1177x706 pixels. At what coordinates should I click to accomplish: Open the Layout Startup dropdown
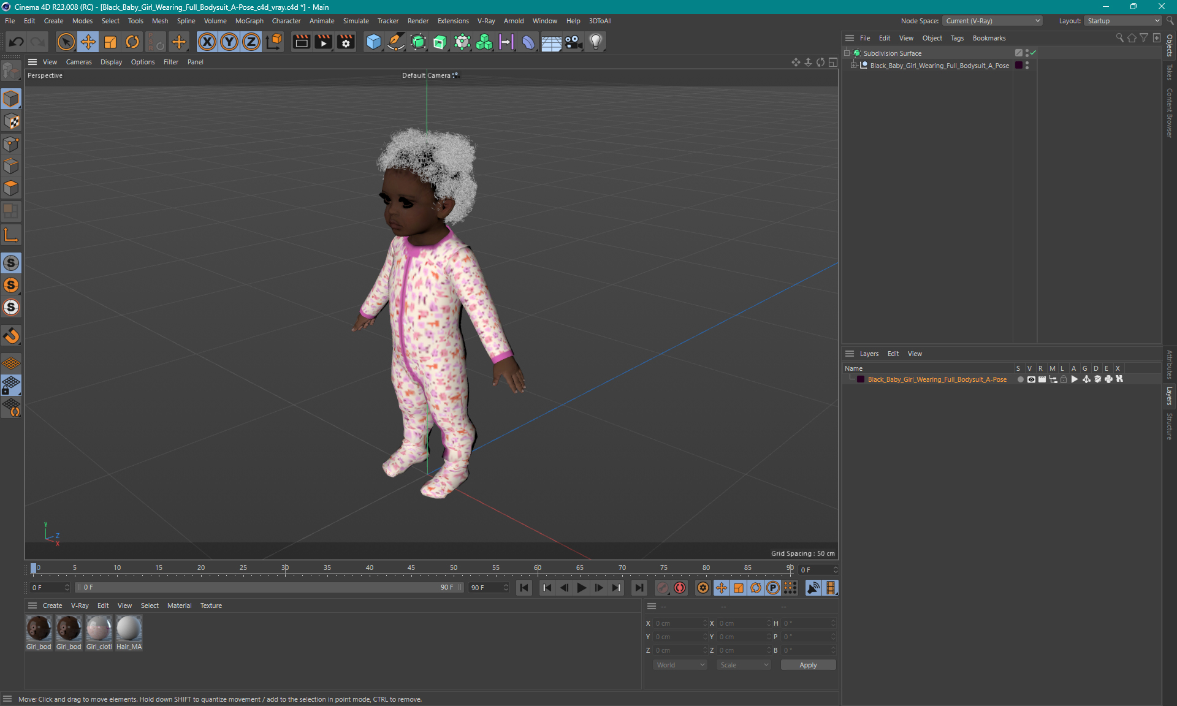[x=1123, y=21]
